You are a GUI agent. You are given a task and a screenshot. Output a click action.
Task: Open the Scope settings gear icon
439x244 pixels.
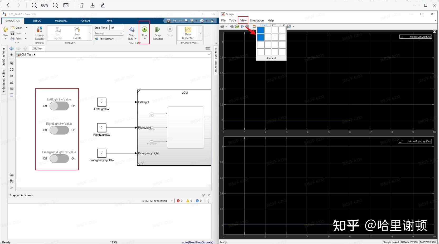tap(222, 26)
